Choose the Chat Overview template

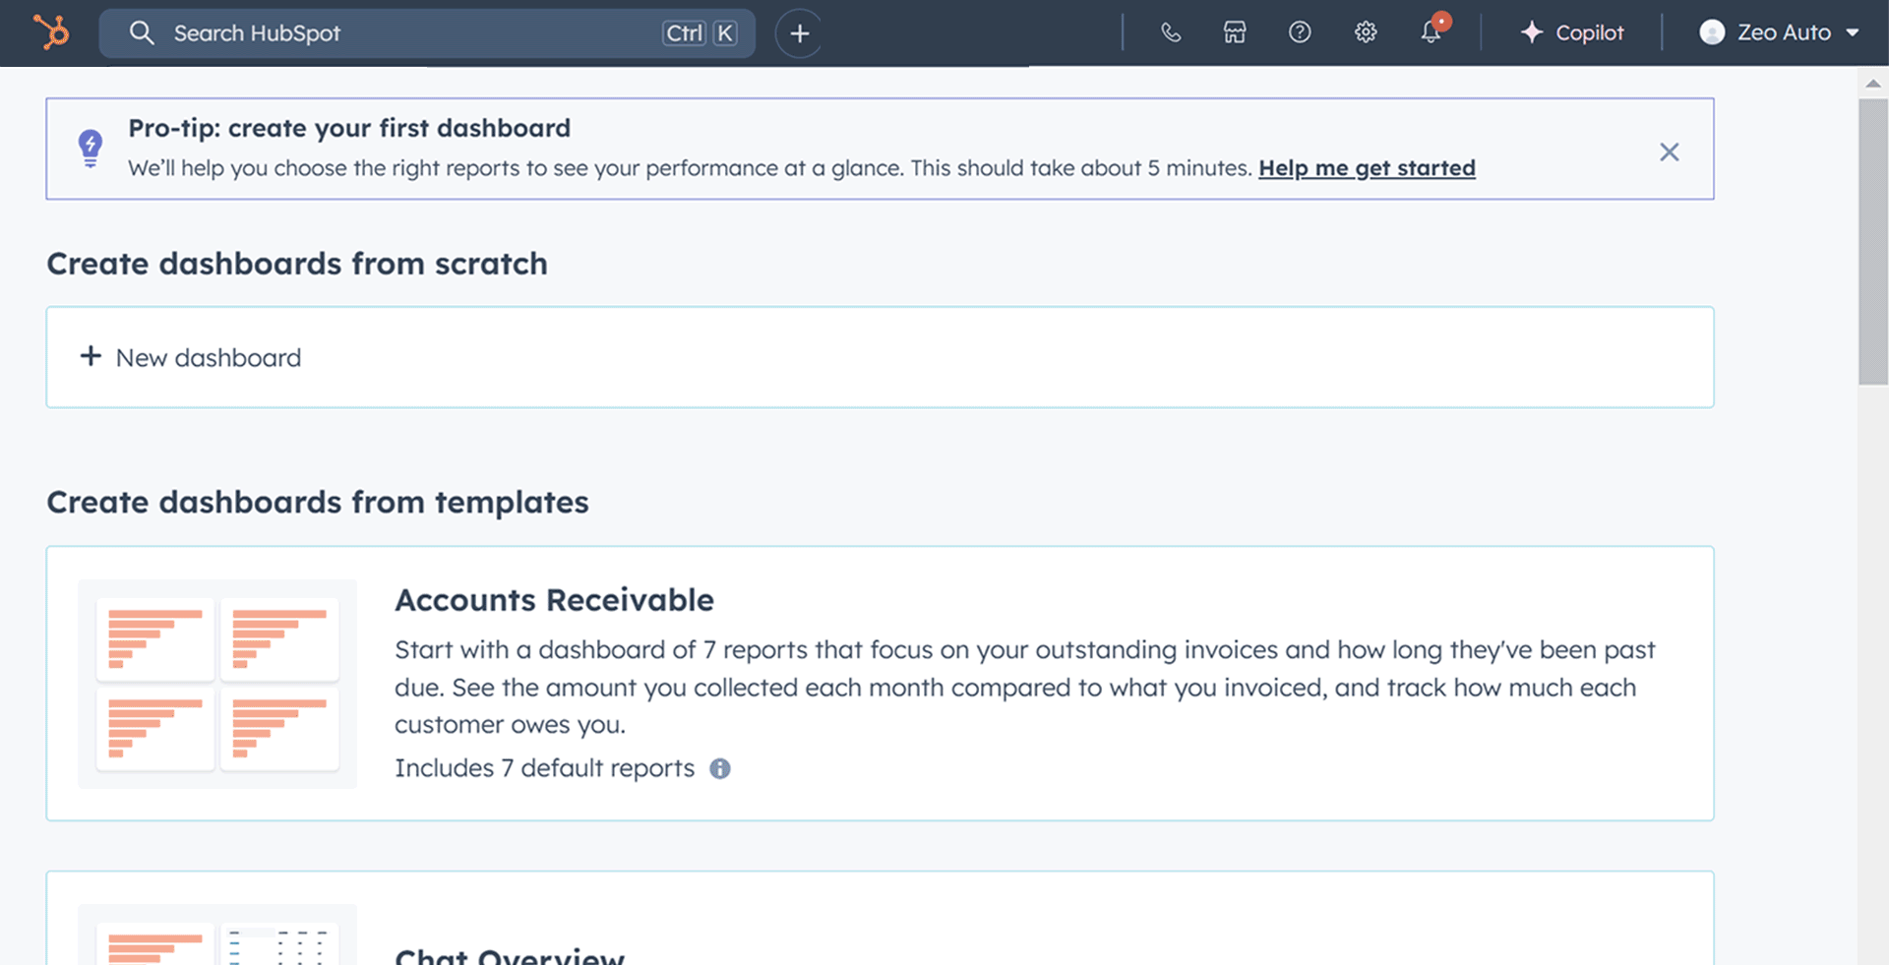(x=510, y=954)
